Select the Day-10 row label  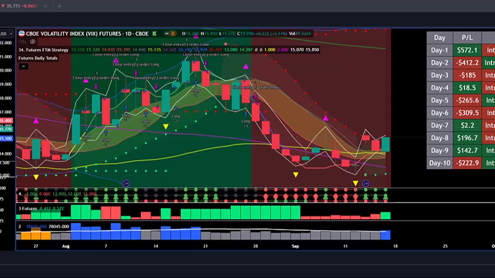tap(439, 163)
